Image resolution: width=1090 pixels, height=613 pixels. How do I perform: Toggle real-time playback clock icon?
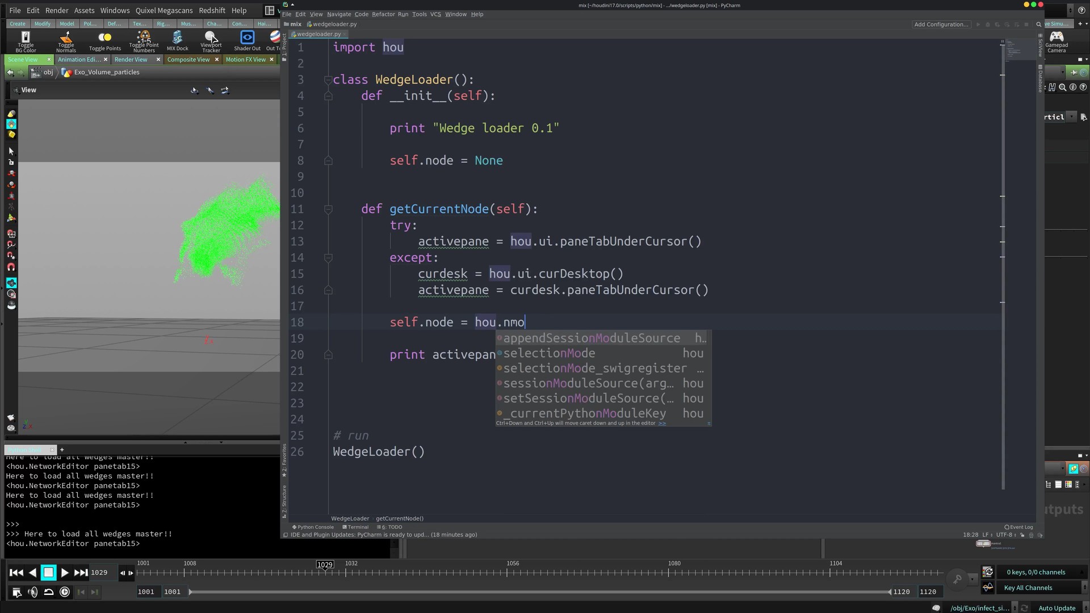(65, 592)
